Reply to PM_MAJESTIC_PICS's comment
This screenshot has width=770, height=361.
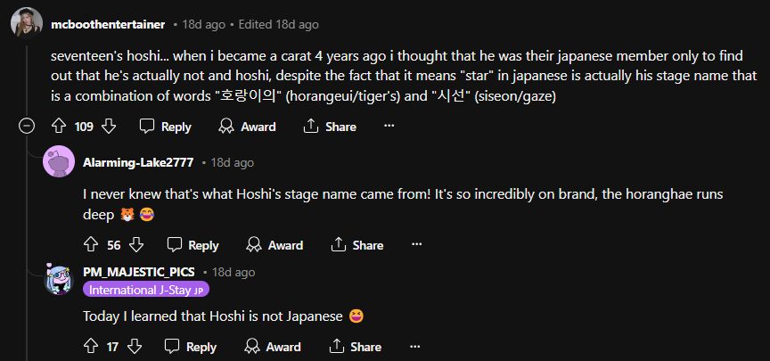[x=193, y=346]
